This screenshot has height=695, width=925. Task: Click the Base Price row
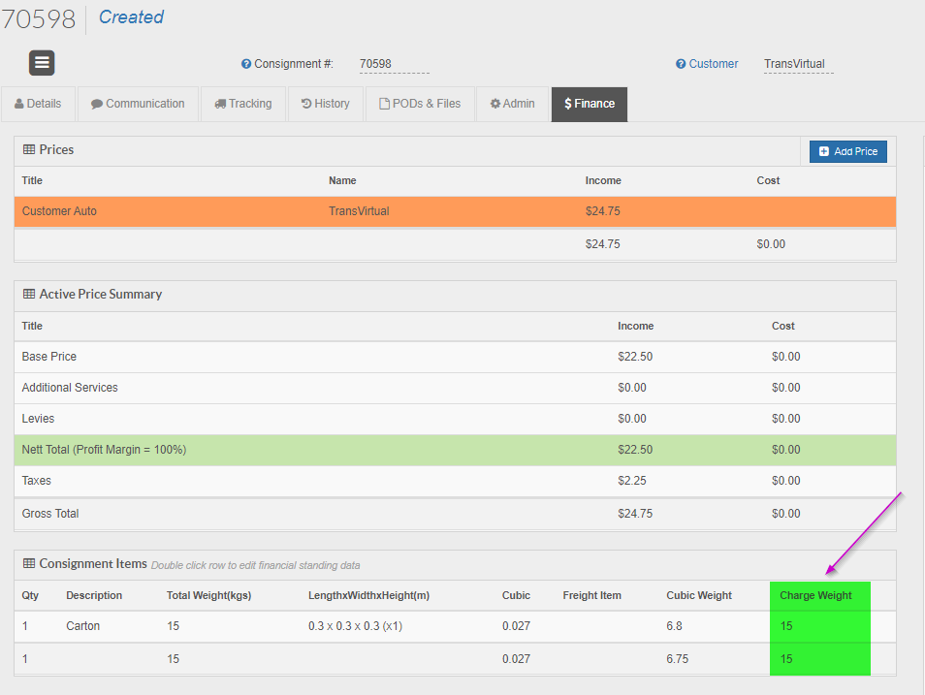pyautogui.click(x=455, y=357)
